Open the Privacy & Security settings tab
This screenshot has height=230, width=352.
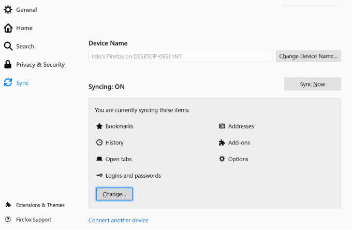coord(40,65)
